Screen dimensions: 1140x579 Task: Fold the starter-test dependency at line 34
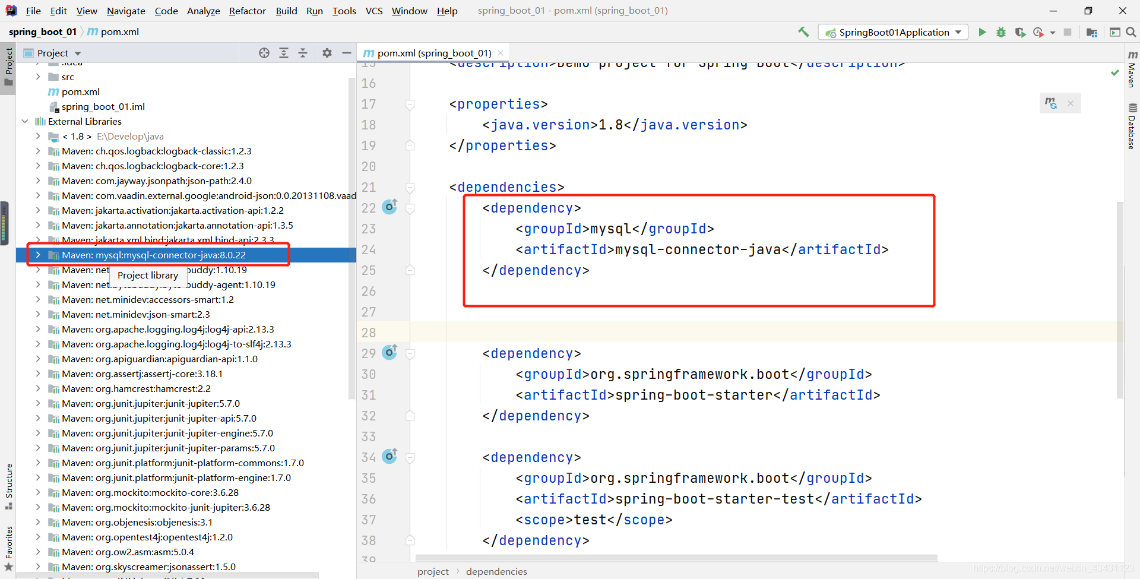pos(410,458)
